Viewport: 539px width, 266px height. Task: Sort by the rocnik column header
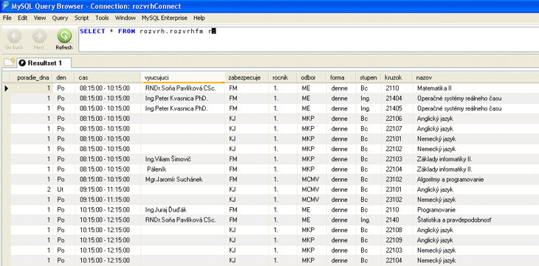[x=283, y=77]
